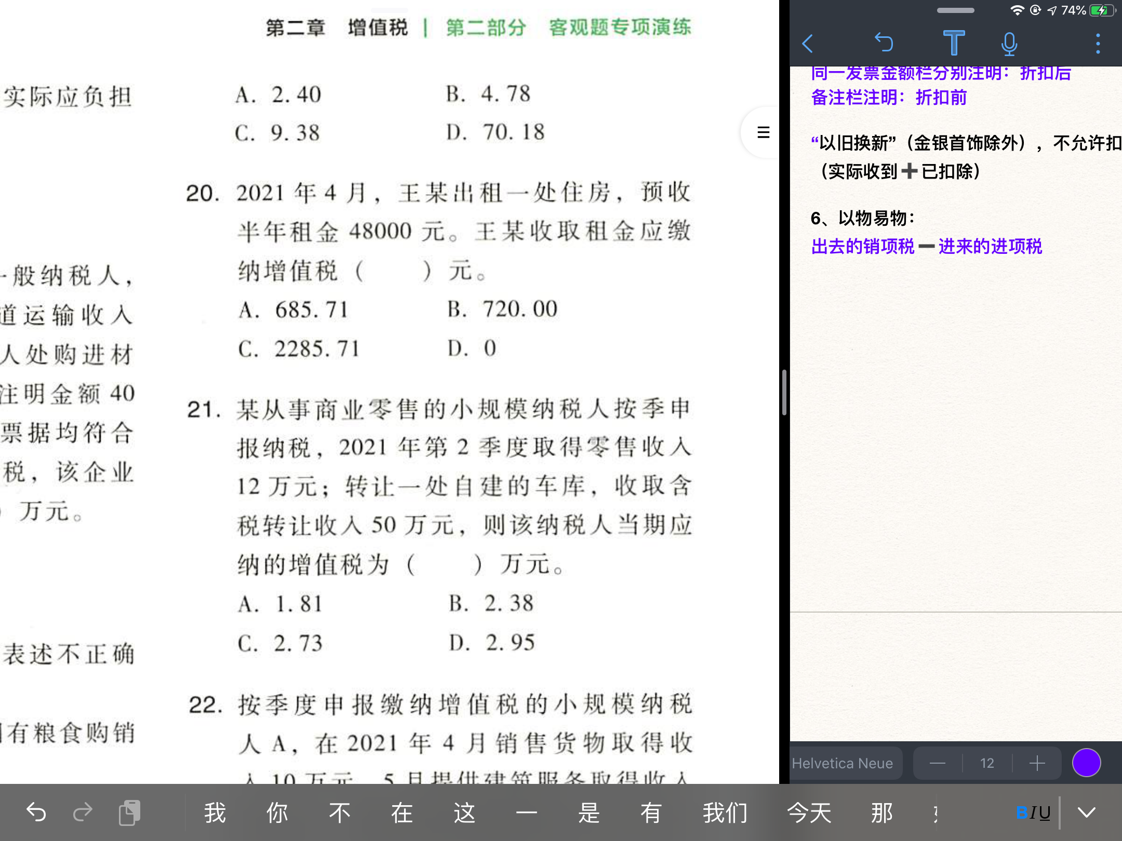Tap option D. 70.18 at top
This screenshot has height=841, width=1122.
point(496,132)
